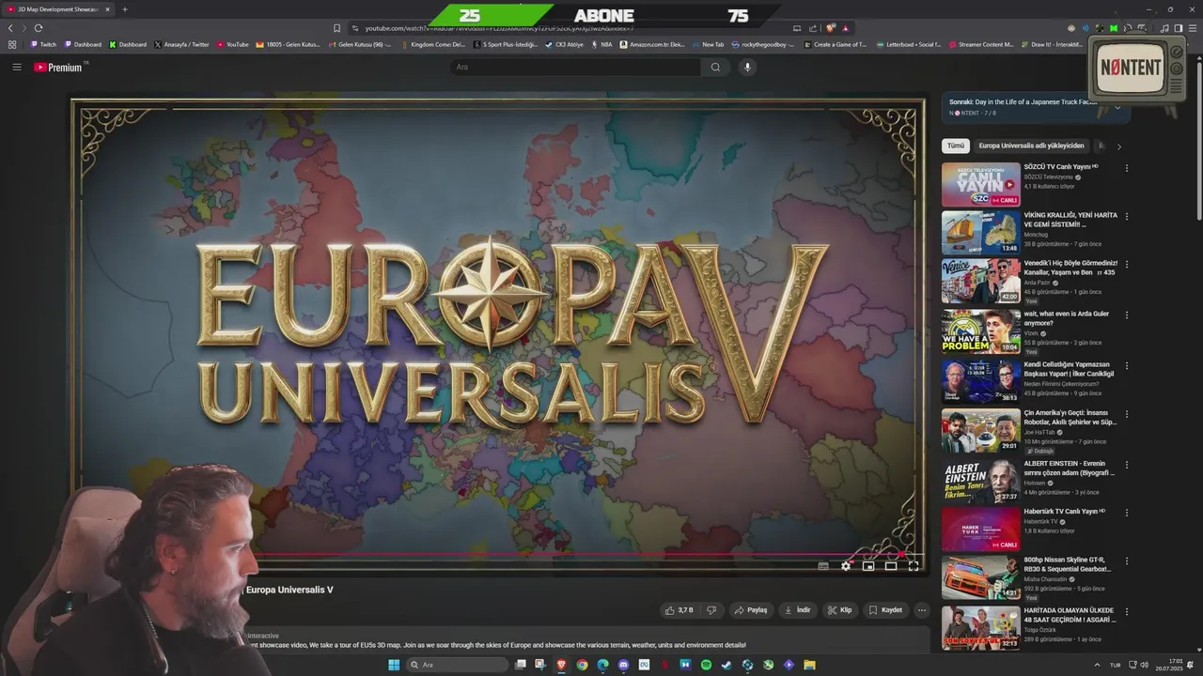1203x676 pixels.
Task: Download the video with İndir
Action: (x=798, y=609)
